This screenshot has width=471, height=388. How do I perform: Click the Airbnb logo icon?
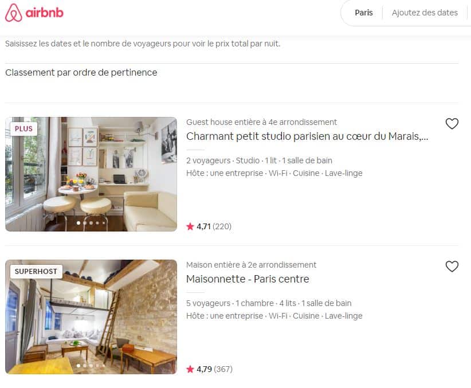tap(14, 13)
